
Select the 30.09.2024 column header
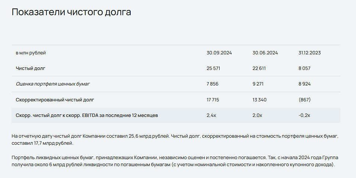[x=219, y=53]
